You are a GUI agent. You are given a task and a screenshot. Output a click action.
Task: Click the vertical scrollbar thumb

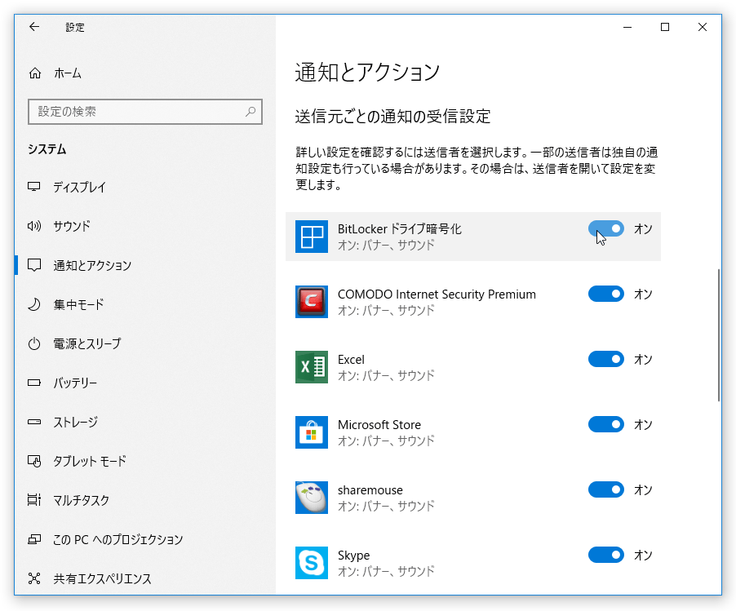[719, 335]
